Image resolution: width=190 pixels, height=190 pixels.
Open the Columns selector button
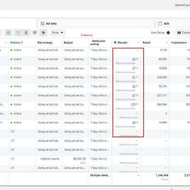pos(183,33)
